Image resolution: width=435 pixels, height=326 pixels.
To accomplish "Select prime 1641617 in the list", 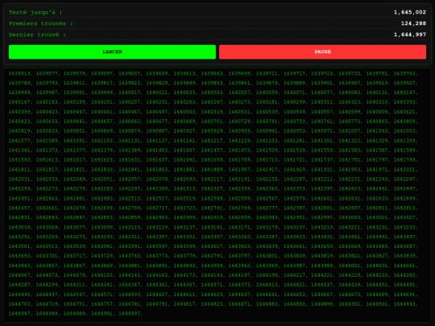I will [74, 159].
